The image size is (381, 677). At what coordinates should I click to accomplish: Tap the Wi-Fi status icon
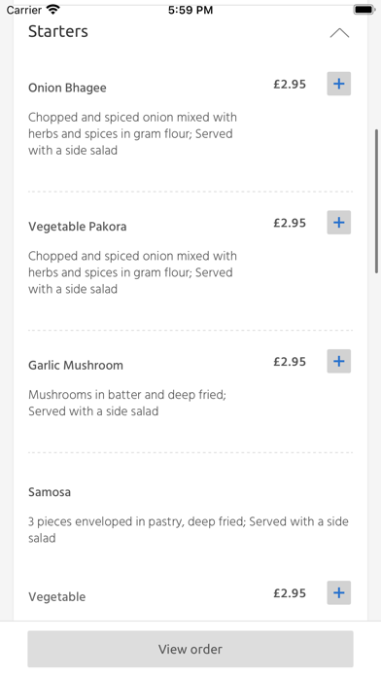52,10
